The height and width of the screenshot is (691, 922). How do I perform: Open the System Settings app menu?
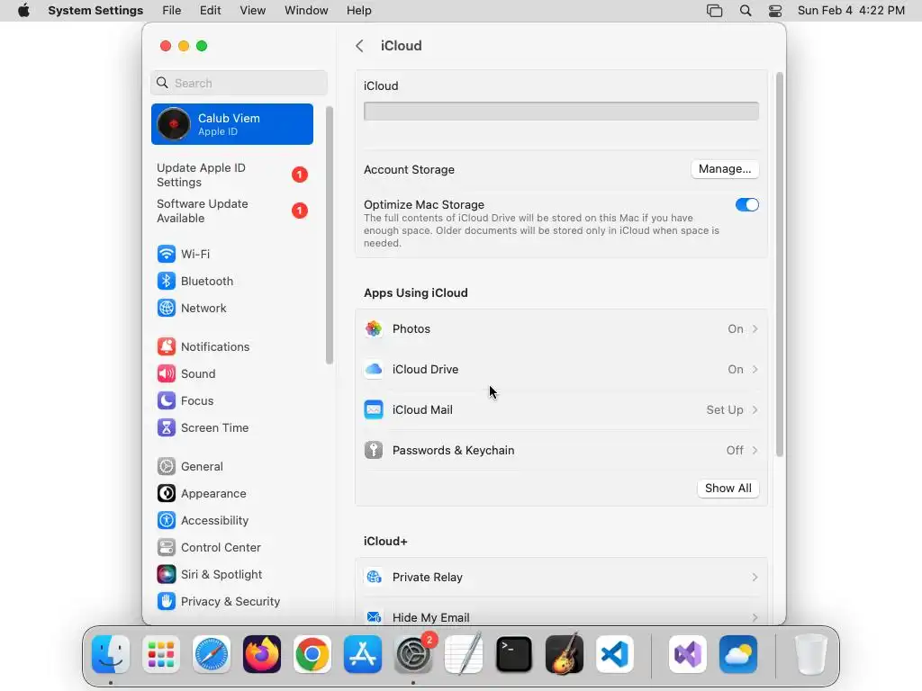pos(95,11)
